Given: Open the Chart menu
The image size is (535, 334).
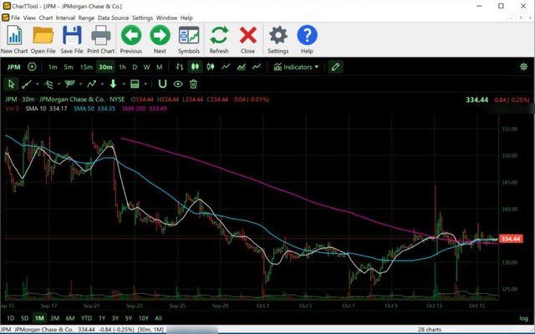Looking at the screenshot, I should [x=46, y=18].
